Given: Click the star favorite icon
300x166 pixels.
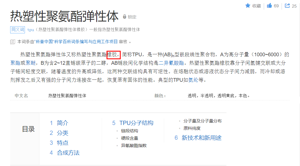Looking at the screenshot, I should pos(248,6).
